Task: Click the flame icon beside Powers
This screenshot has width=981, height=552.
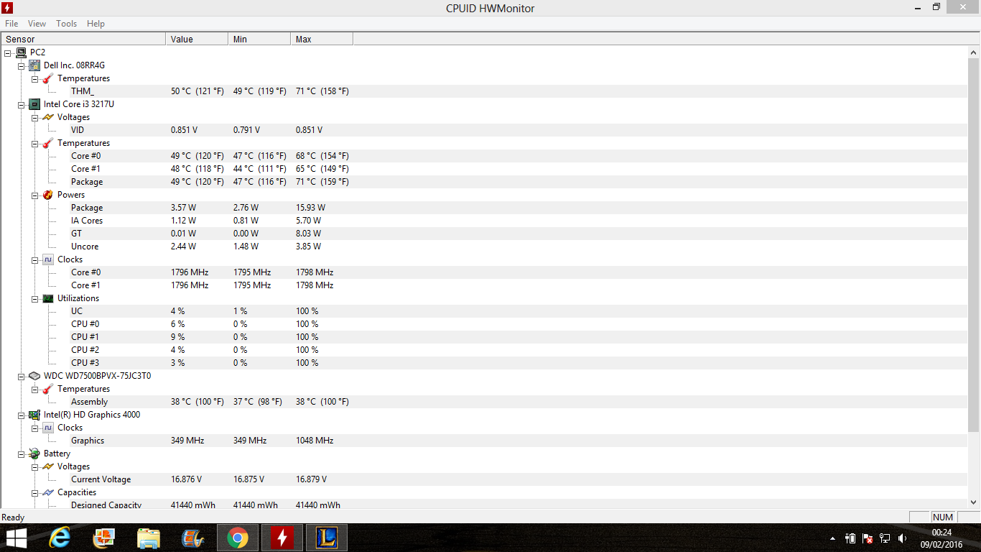Action: (48, 195)
